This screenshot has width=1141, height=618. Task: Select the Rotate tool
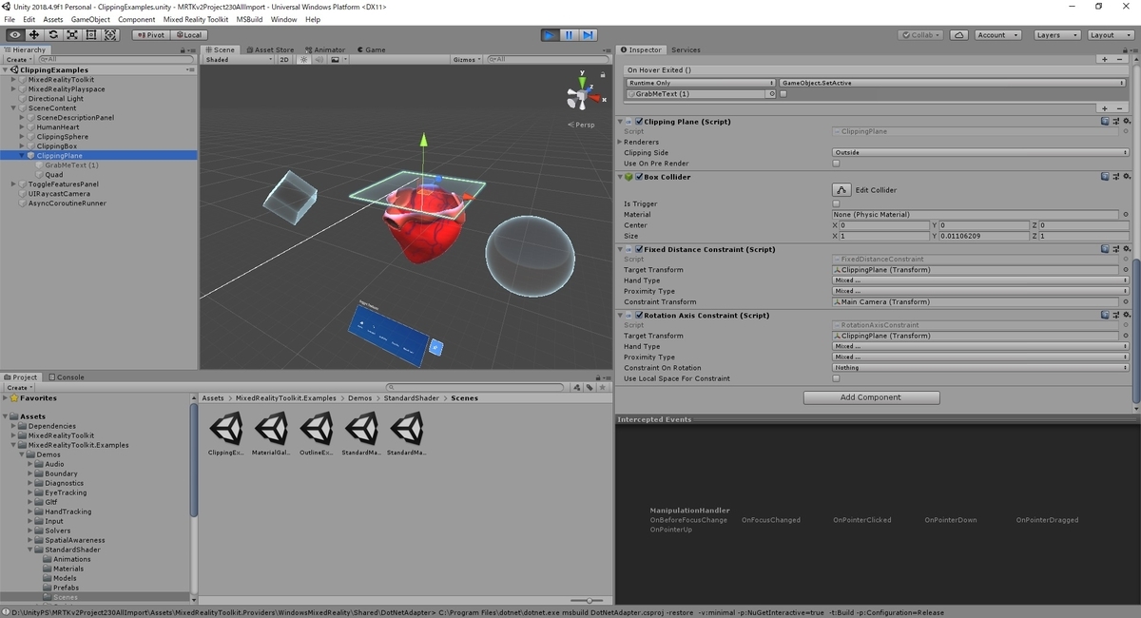[53, 35]
